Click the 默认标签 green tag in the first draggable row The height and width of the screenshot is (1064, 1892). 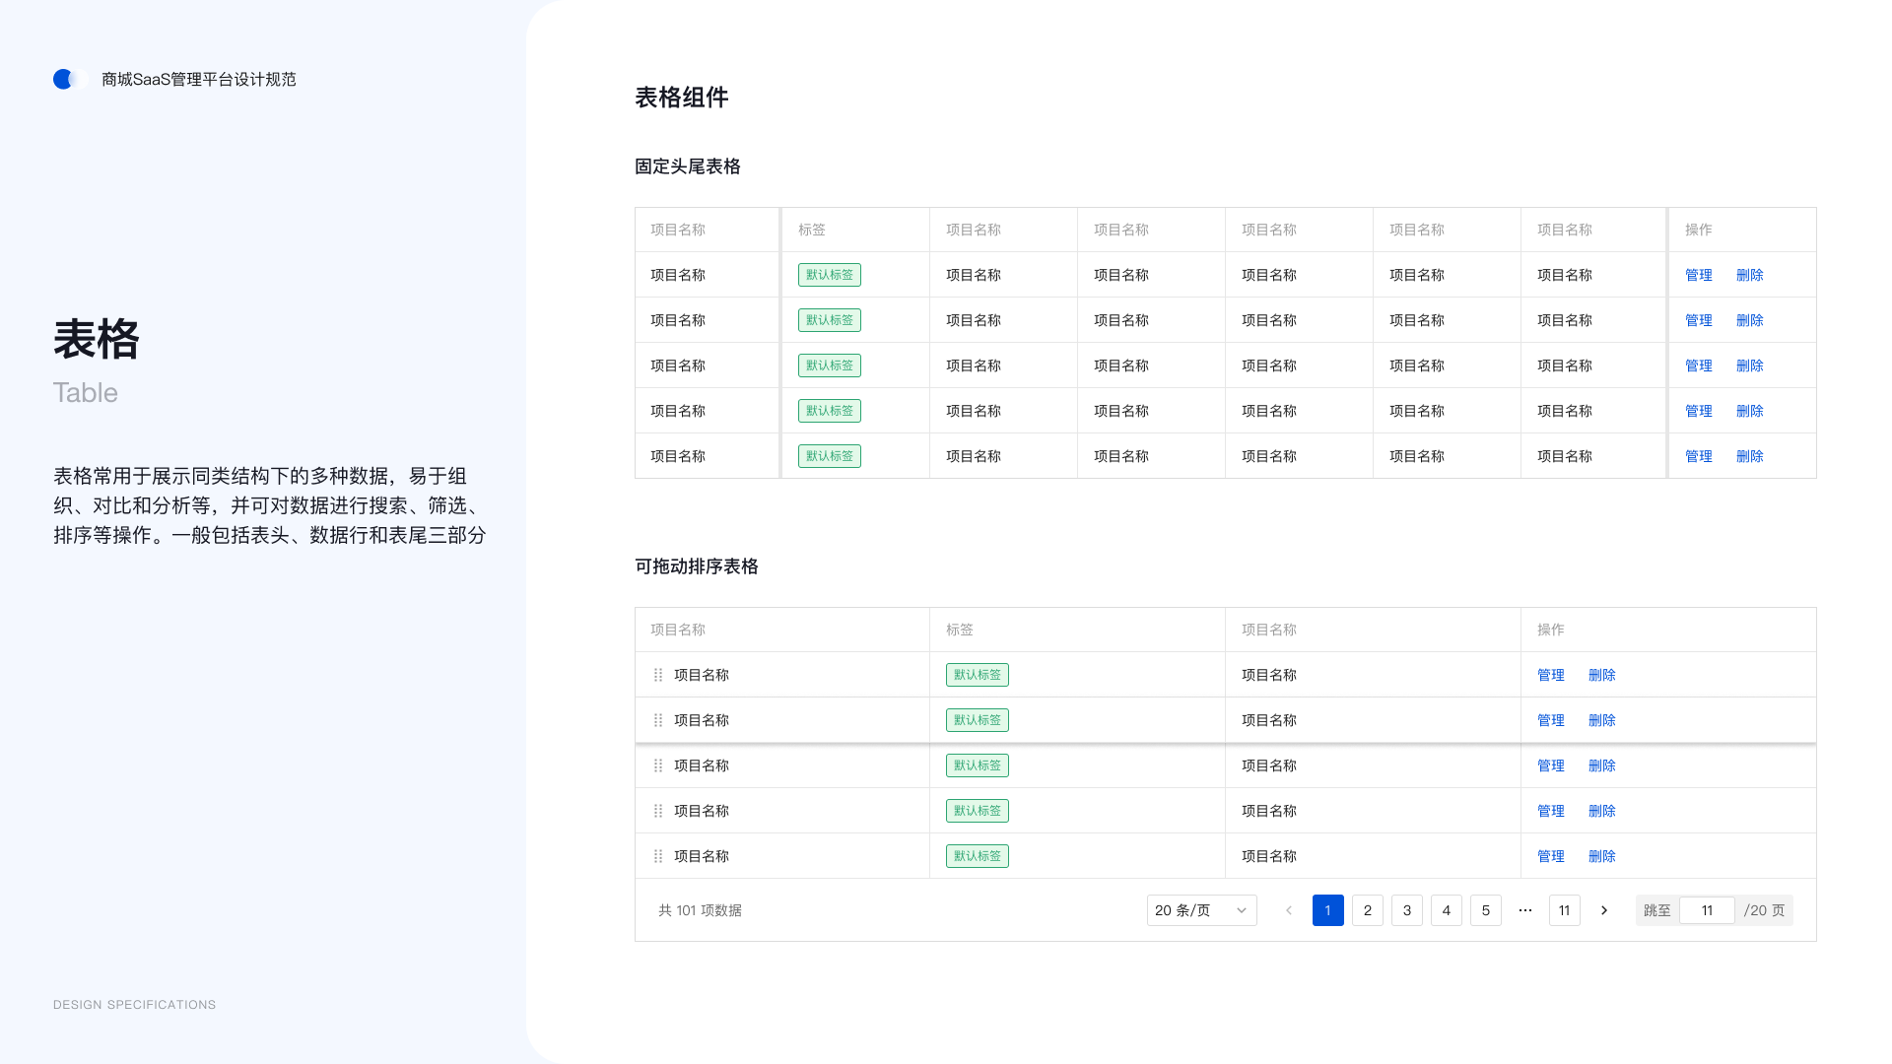[x=977, y=675]
